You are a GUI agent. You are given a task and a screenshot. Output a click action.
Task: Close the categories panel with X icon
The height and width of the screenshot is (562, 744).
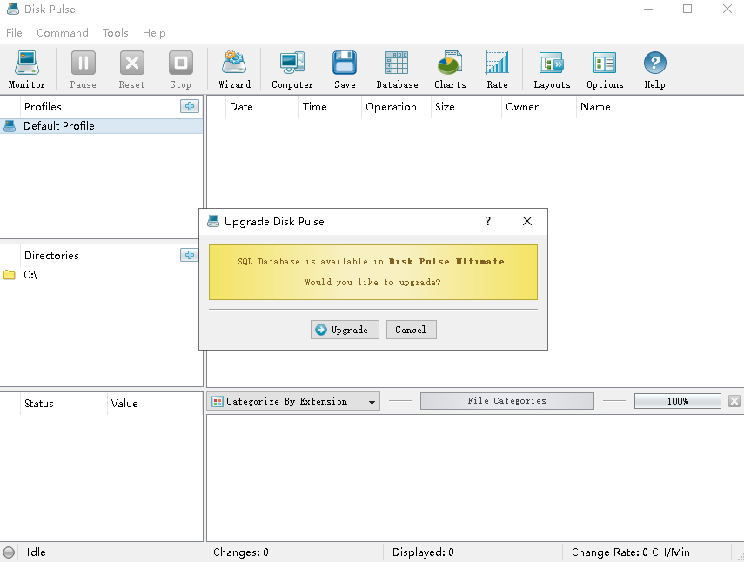[734, 401]
